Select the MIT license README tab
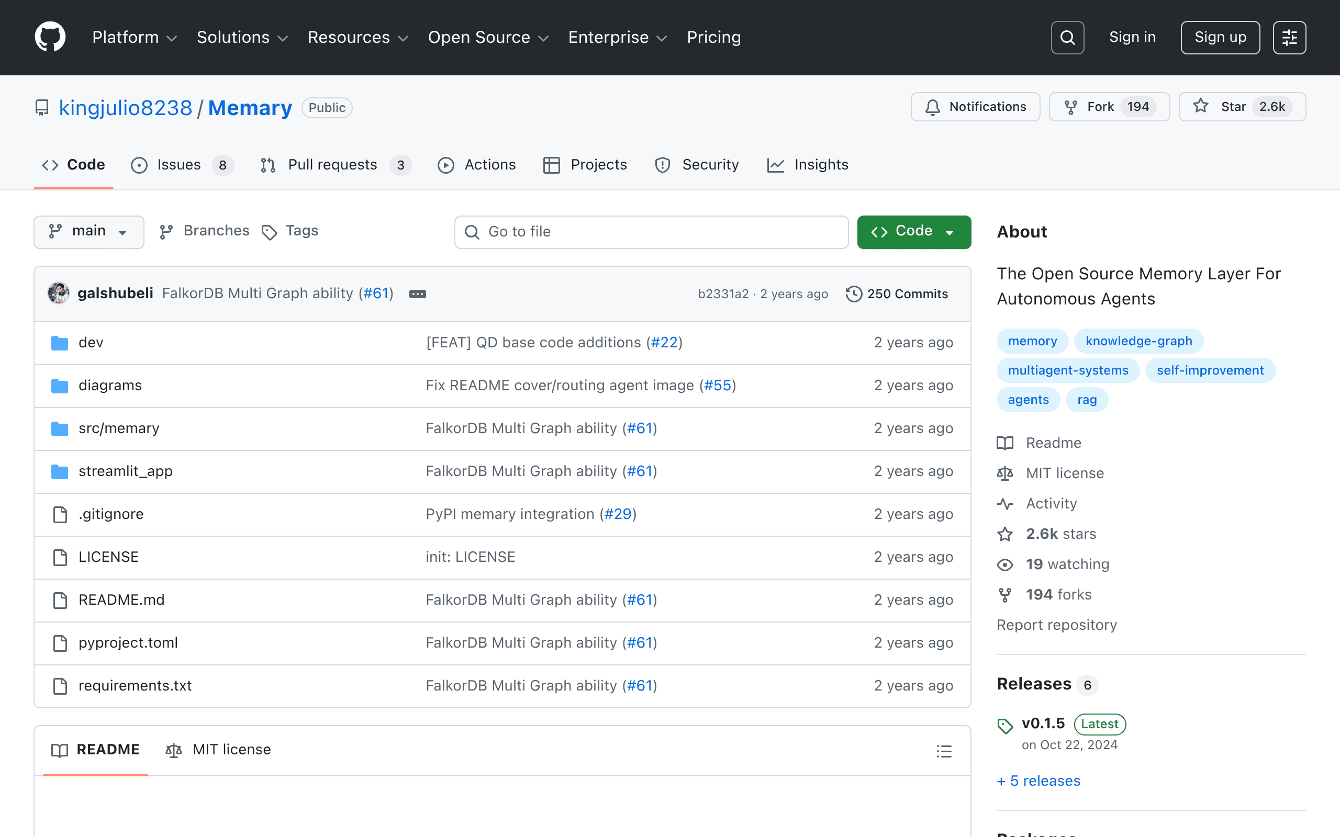The image size is (1340, 837). point(218,749)
